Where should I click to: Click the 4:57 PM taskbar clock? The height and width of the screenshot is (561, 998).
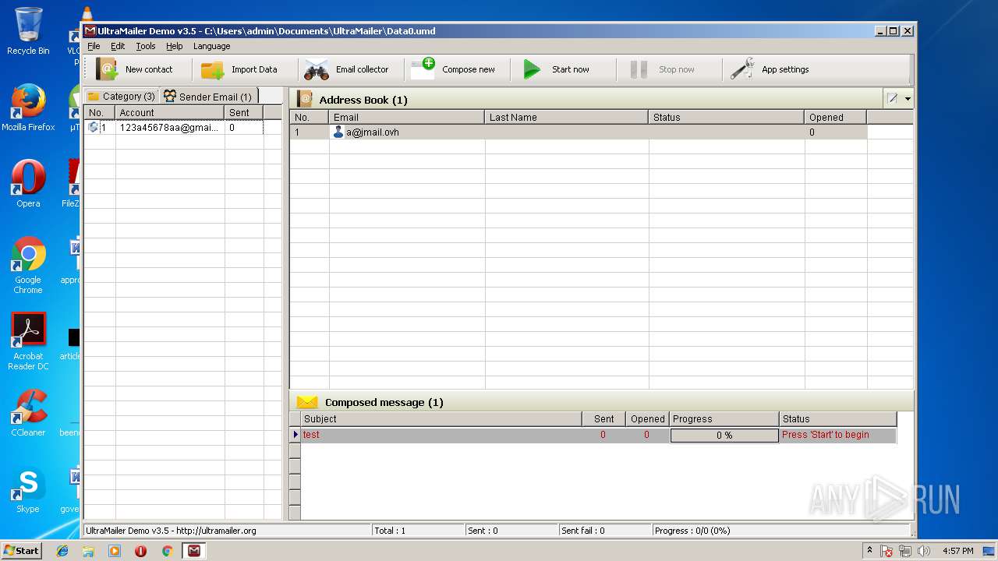click(x=957, y=551)
